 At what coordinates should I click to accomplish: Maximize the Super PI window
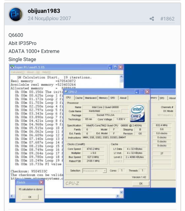[115, 67]
